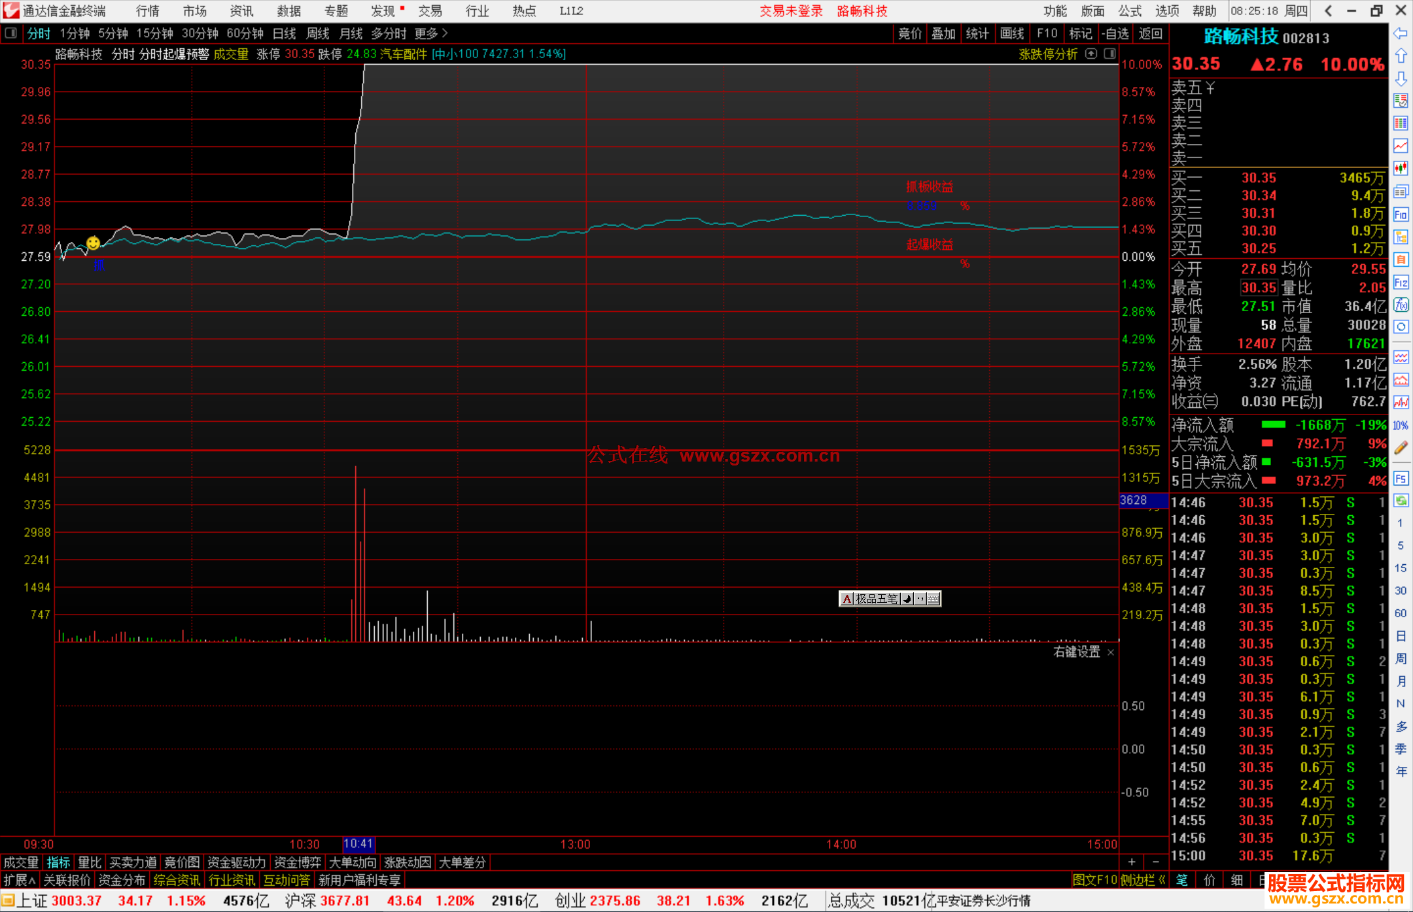Select the 大单动向 indicator tab
The width and height of the screenshot is (1413, 912).
[353, 862]
